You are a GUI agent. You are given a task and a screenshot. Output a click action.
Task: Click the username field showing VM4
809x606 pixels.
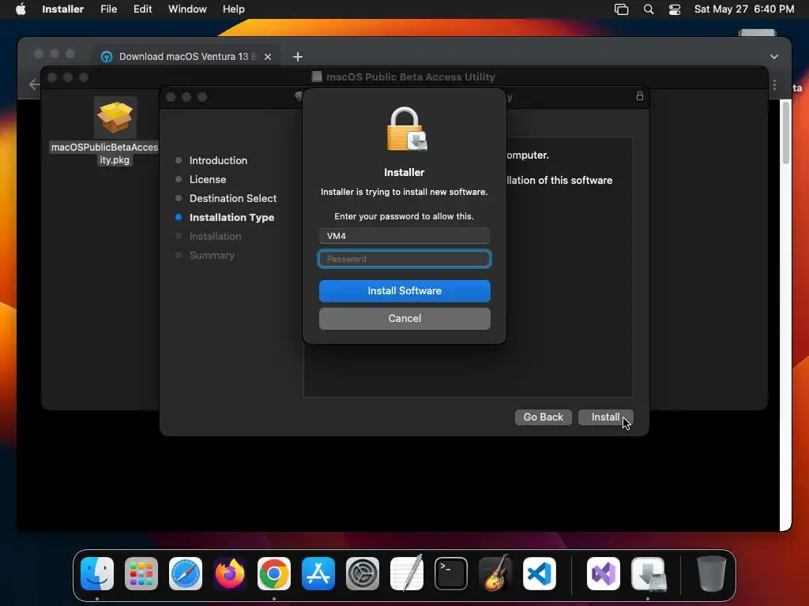pyautogui.click(x=404, y=236)
